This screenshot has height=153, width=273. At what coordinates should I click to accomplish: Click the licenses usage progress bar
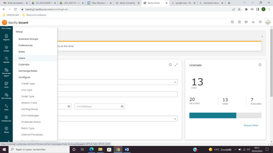pos(225,116)
